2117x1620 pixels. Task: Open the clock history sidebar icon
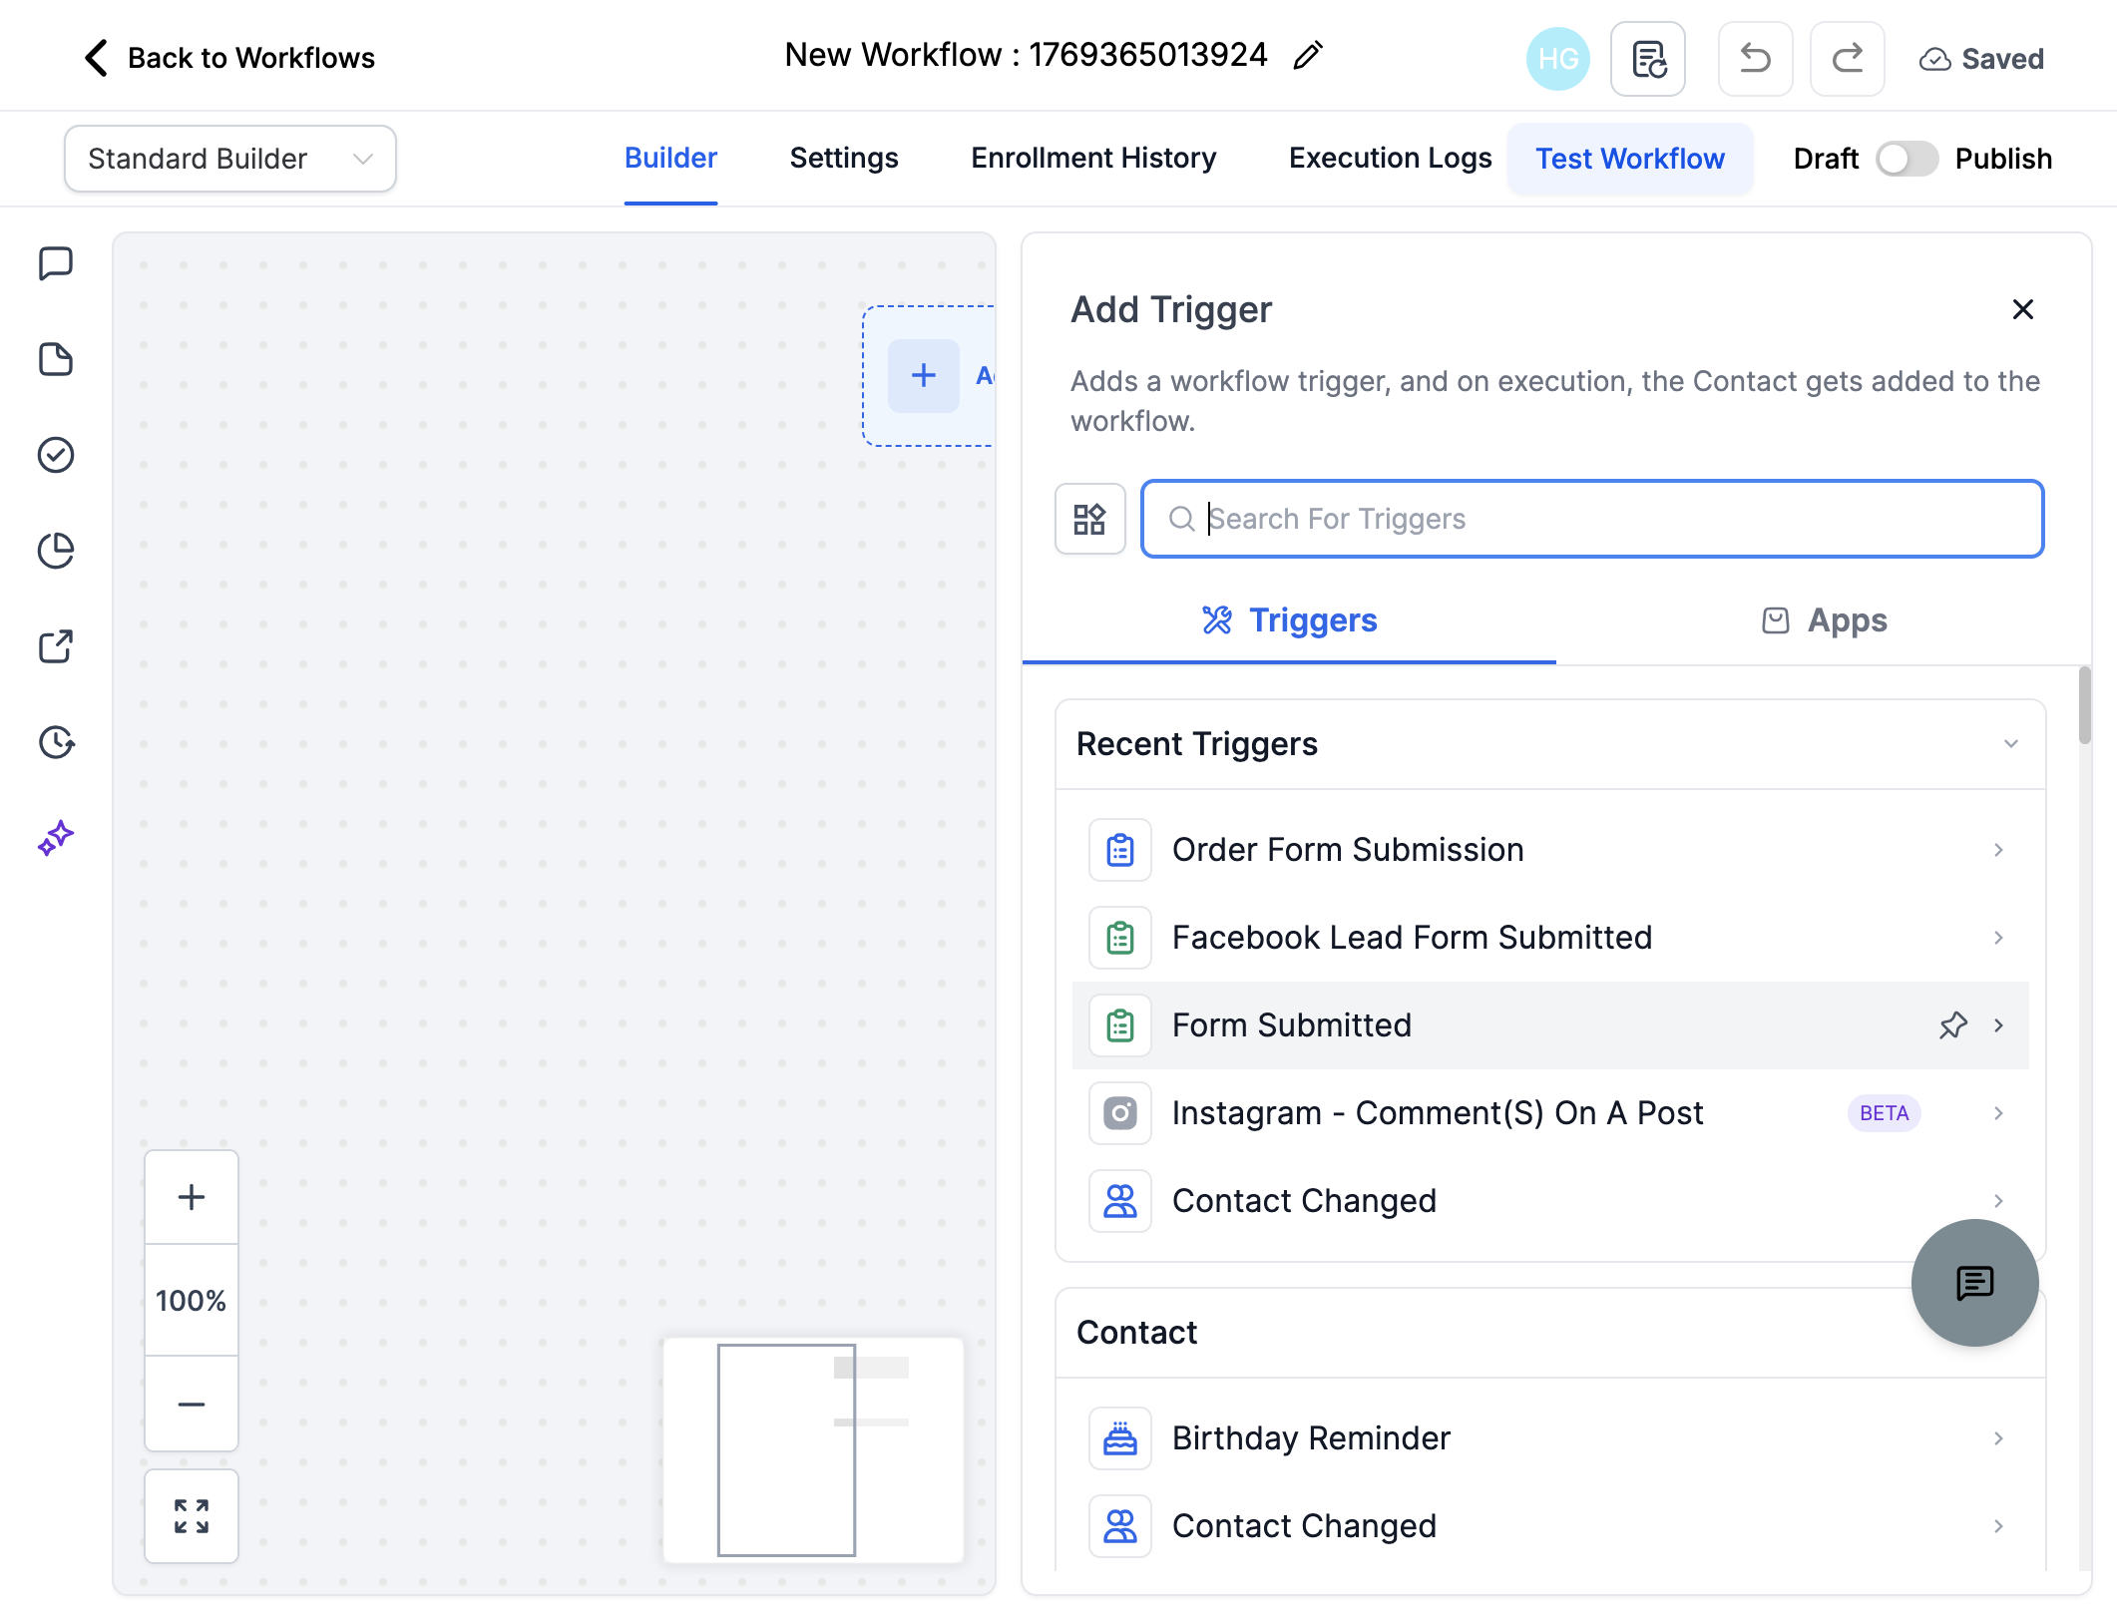point(56,742)
